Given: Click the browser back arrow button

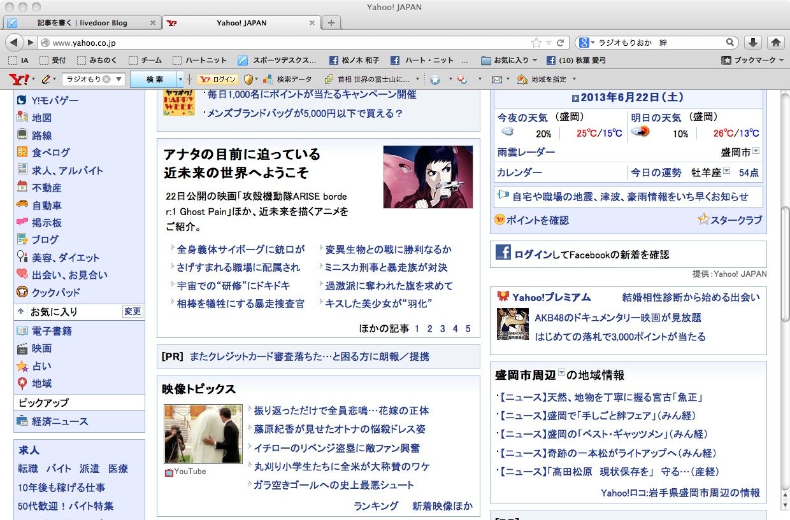Looking at the screenshot, I should (13, 43).
